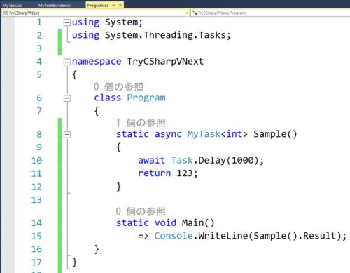Collapse the Sample() method block
Viewport: 350px width, 273px height.
(67, 135)
